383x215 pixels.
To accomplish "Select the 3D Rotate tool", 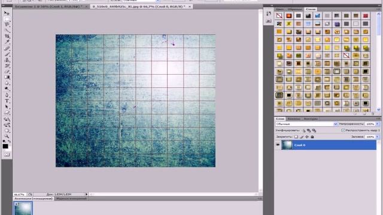I will coord(7,119).
